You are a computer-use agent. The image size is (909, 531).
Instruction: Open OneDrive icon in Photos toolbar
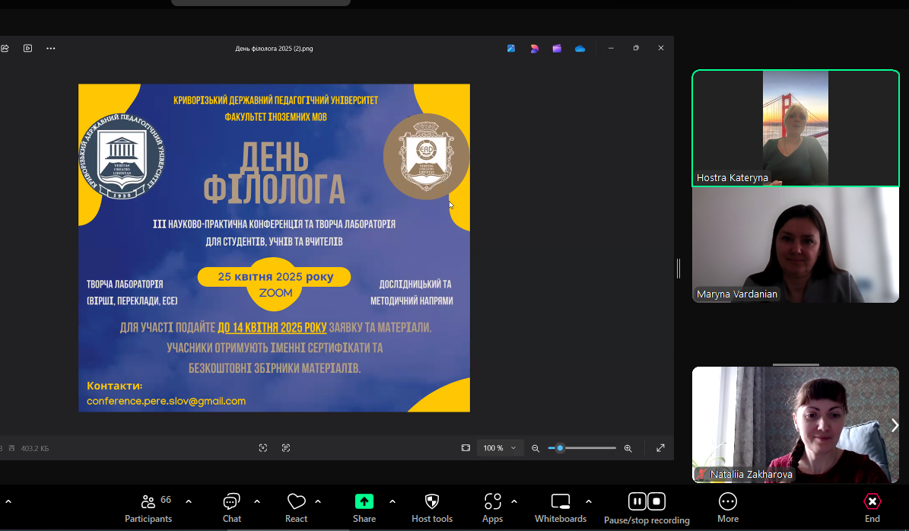(x=580, y=49)
